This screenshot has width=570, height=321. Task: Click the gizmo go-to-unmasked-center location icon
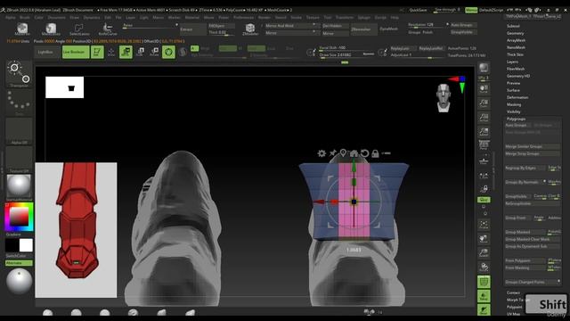tap(343, 153)
